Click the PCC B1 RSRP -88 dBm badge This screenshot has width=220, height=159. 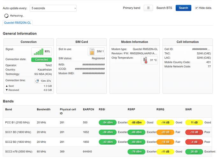tap(136, 123)
